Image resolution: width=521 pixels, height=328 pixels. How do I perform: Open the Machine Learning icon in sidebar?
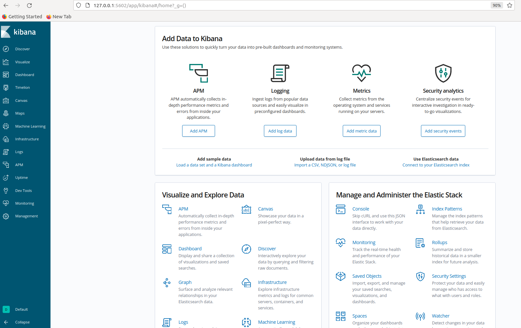click(x=6, y=126)
